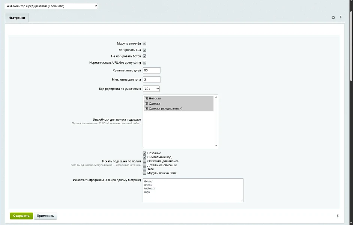353x225 pixels.
Task: Toggle Нормализовать URL без query string
Action: [144, 63]
